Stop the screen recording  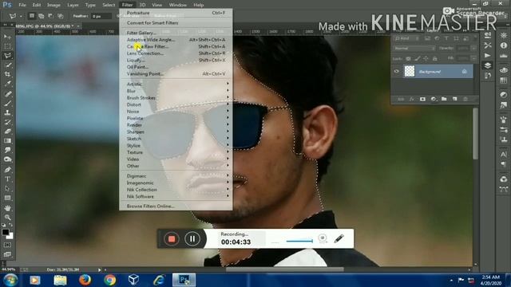click(172, 239)
